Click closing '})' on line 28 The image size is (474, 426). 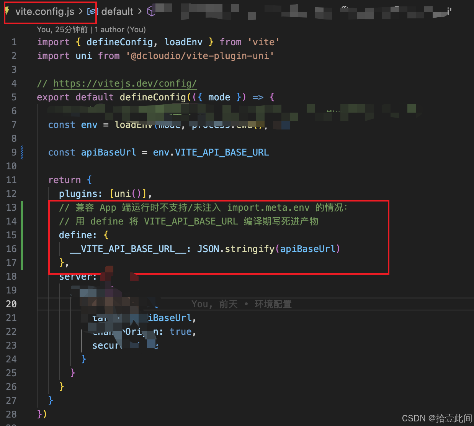[42, 415]
